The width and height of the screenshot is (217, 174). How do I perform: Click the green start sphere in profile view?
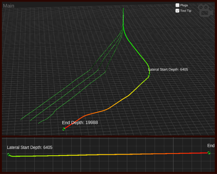coord(9,155)
